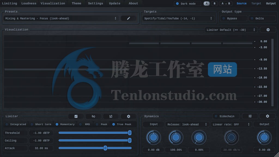Open the Theme menu
Image resolution: width=279 pixels, height=157 pixels.
coord(77,3)
